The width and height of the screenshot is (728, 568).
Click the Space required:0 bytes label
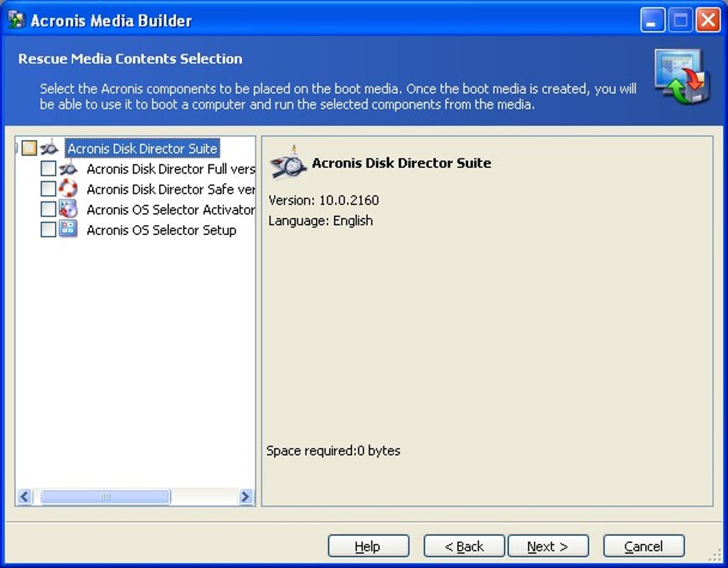333,450
